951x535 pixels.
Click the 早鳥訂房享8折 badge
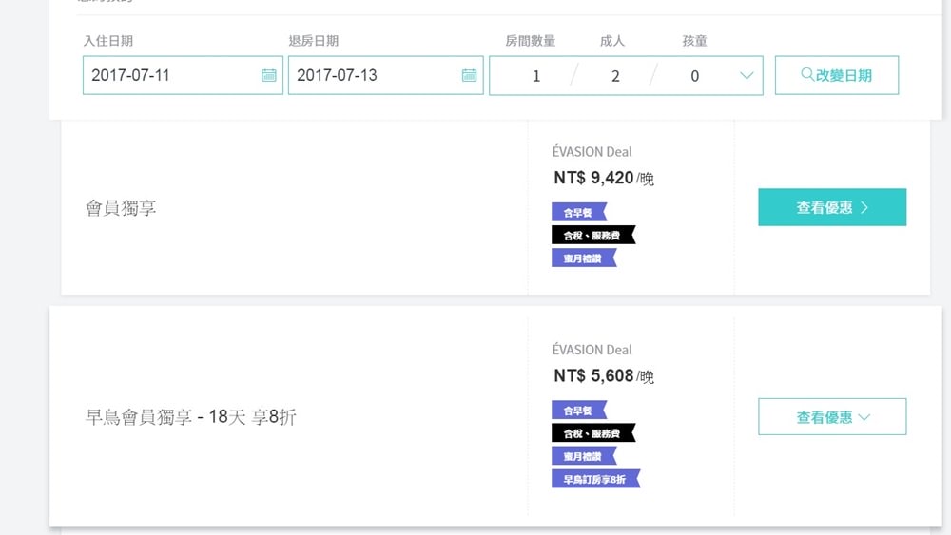(x=595, y=479)
